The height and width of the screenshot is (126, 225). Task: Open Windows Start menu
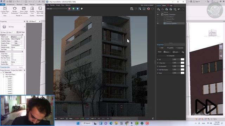point(78,123)
